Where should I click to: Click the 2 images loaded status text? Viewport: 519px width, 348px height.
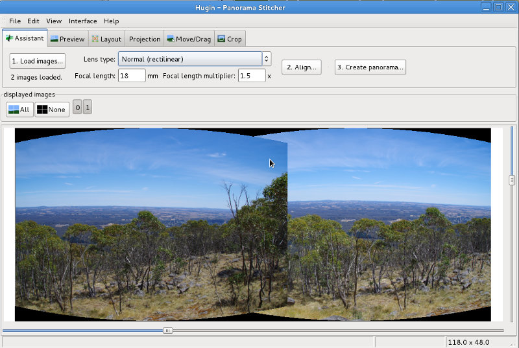[x=36, y=77]
